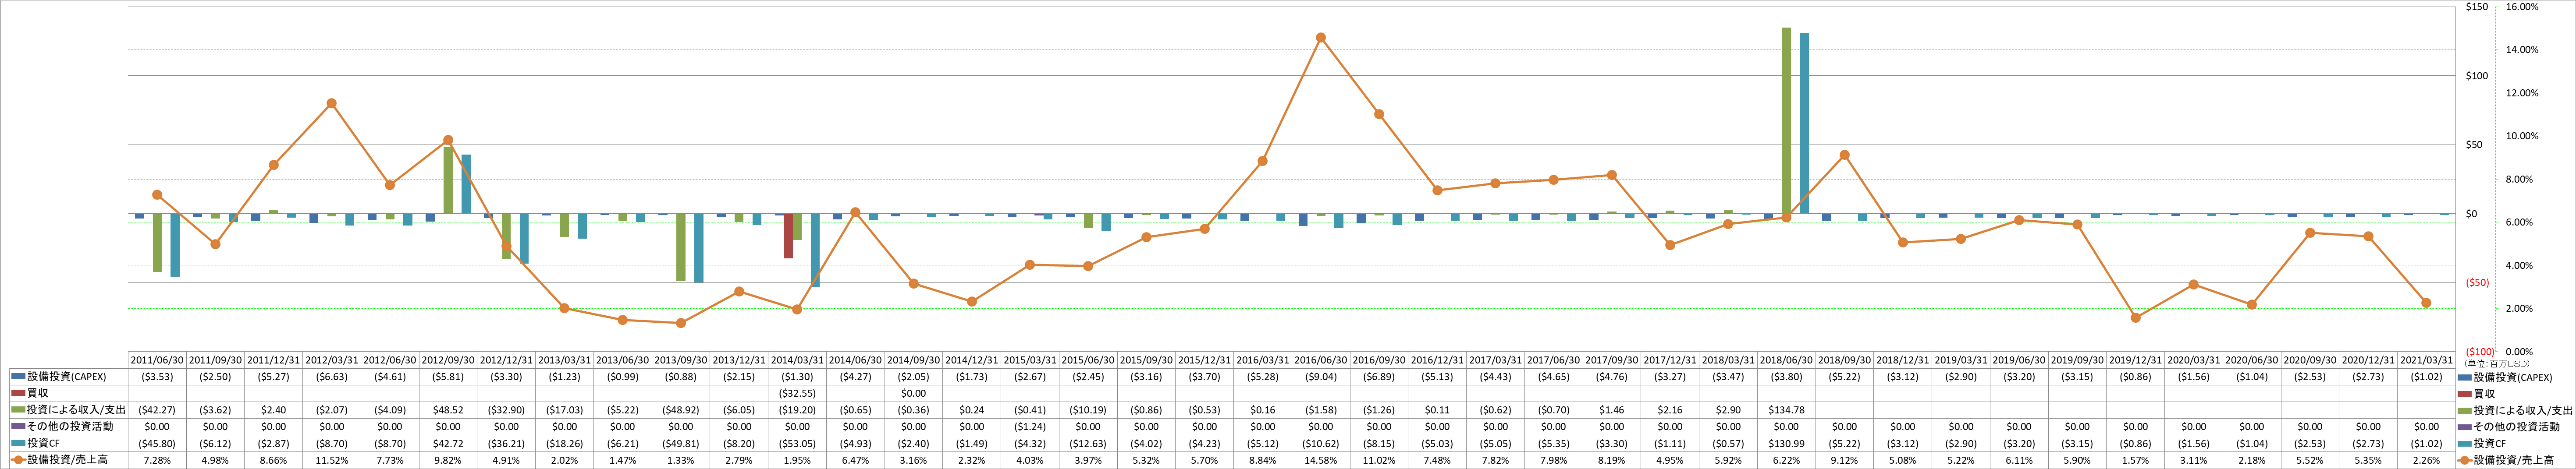
Task: Click the ($1.24) その他の投資活動 cell for 2015/03/31
Action: tap(1030, 427)
